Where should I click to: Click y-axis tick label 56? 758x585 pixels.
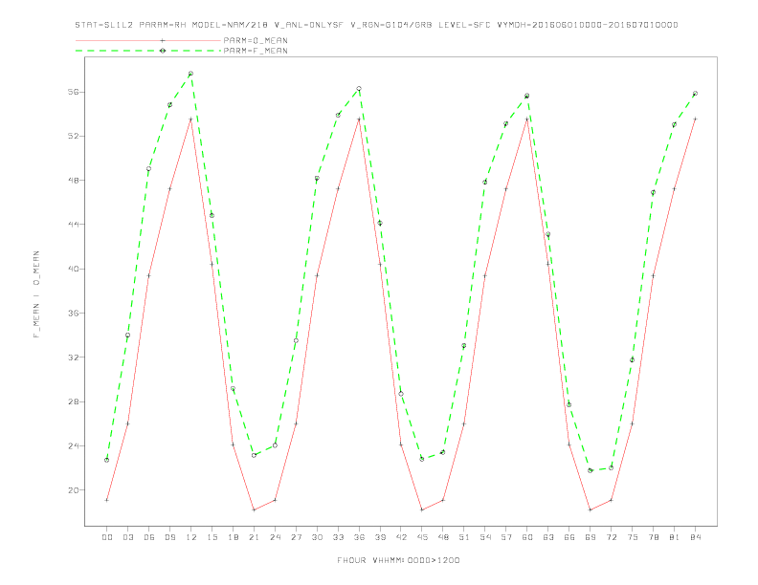pyautogui.click(x=74, y=92)
